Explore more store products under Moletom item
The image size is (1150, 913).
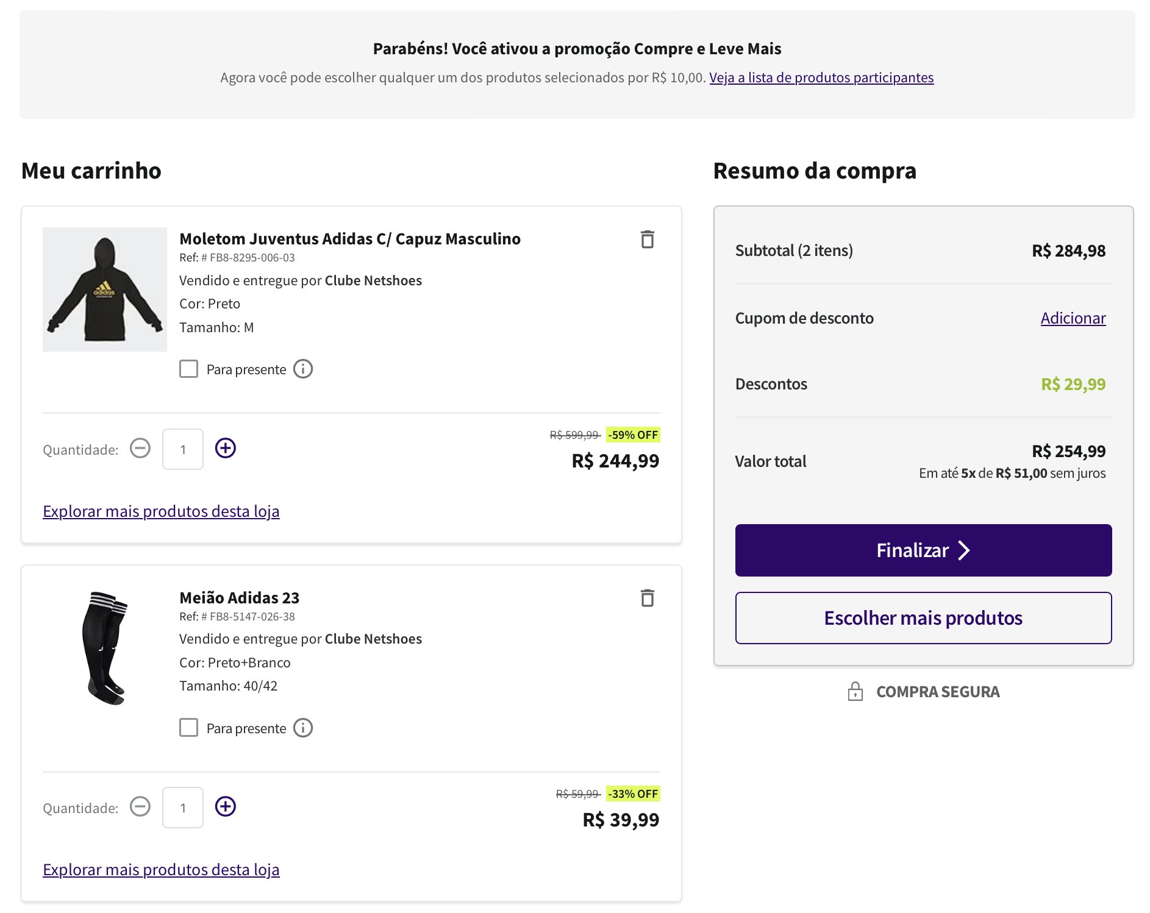point(161,511)
